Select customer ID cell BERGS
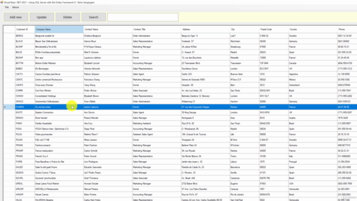Screen dimensions: 357x201 pos(25,36)
